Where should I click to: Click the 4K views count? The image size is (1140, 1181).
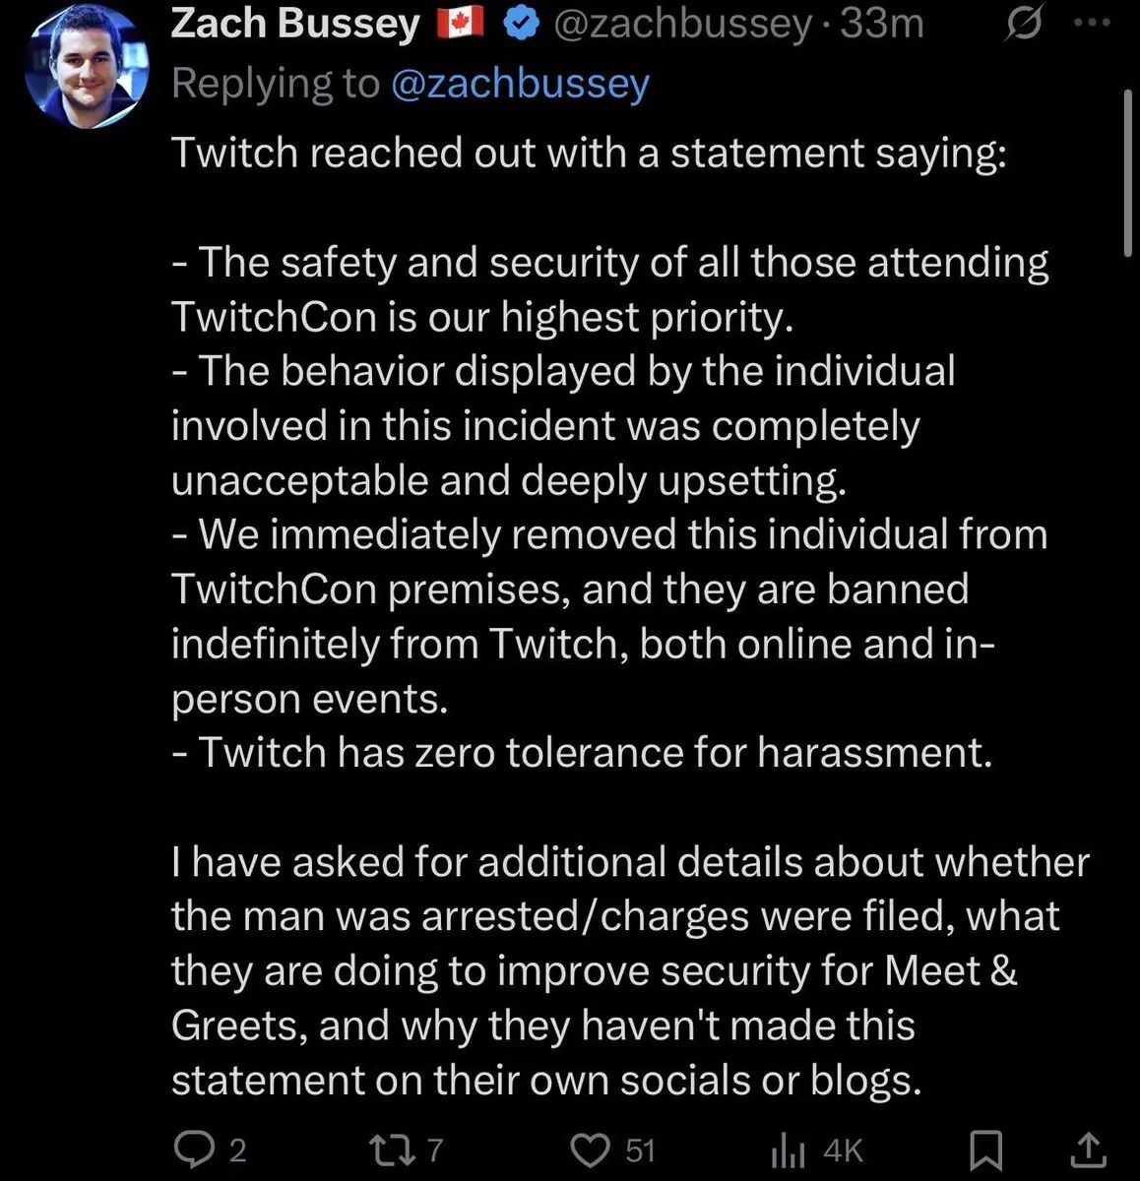pos(843,1150)
